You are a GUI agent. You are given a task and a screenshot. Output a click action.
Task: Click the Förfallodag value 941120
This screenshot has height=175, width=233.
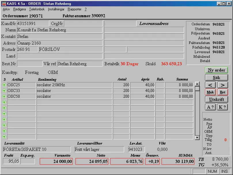[x=219, y=47]
